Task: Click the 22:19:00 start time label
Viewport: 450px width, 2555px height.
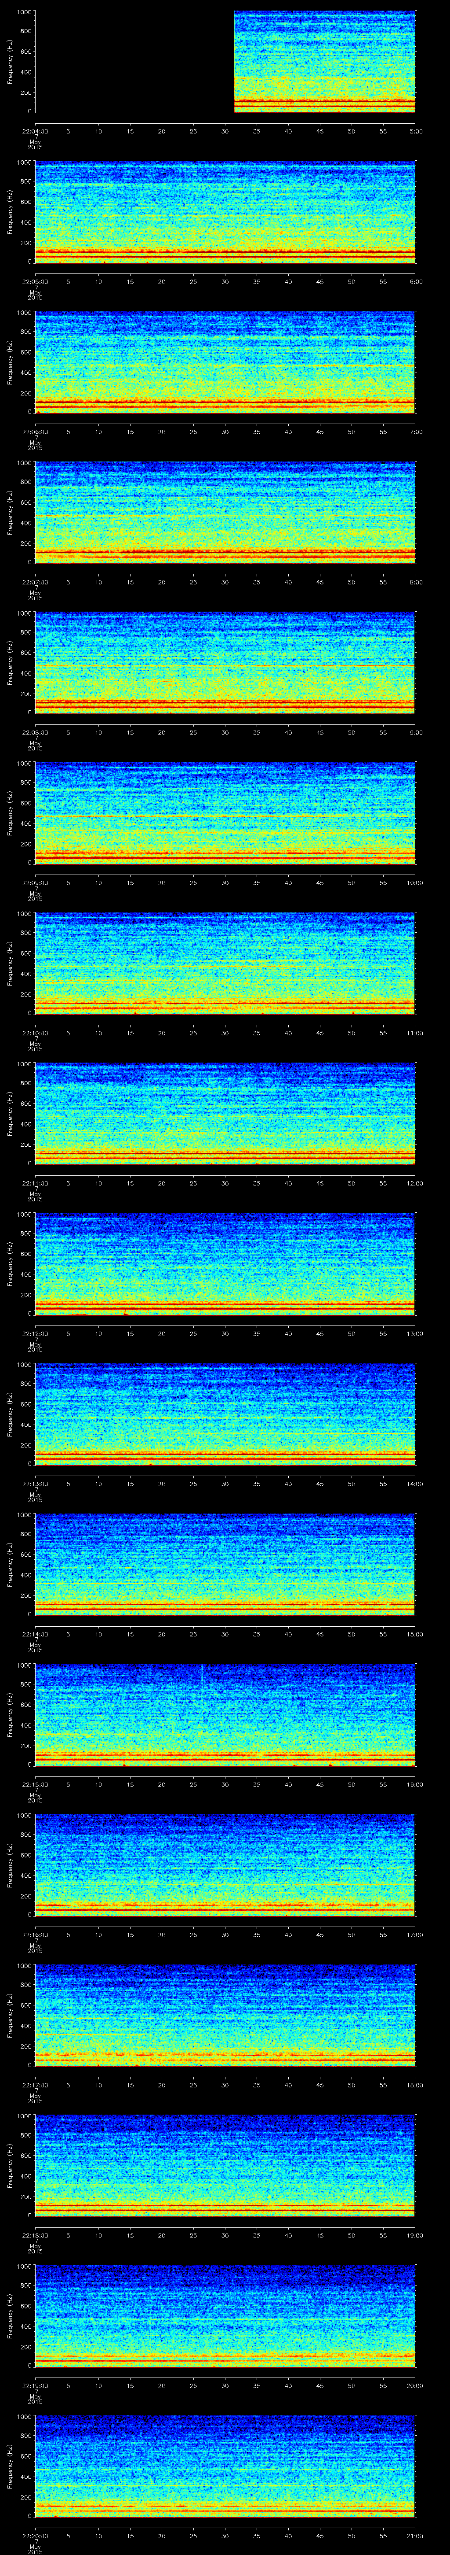Action: coord(36,2385)
